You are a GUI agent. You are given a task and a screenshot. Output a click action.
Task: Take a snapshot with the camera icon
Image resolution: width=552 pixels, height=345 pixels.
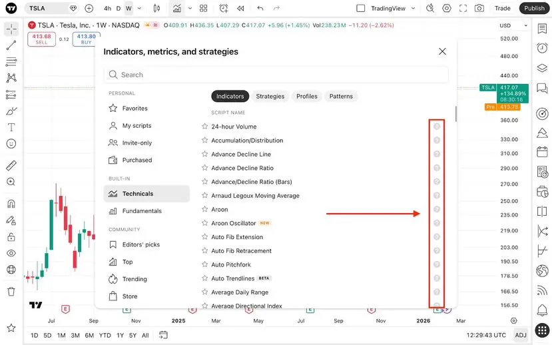pyautogui.click(x=479, y=9)
